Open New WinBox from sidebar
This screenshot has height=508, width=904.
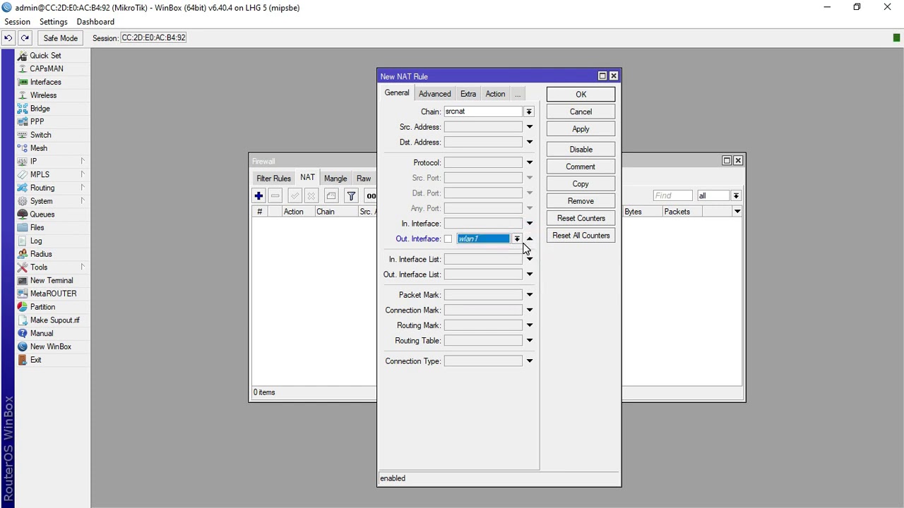[x=50, y=346]
